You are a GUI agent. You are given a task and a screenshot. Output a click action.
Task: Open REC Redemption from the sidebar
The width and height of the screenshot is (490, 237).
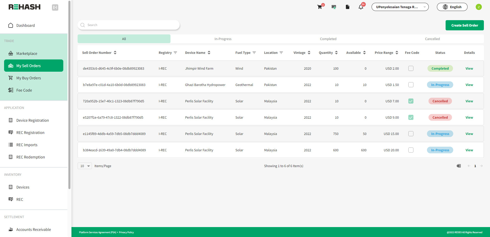(x=30, y=157)
